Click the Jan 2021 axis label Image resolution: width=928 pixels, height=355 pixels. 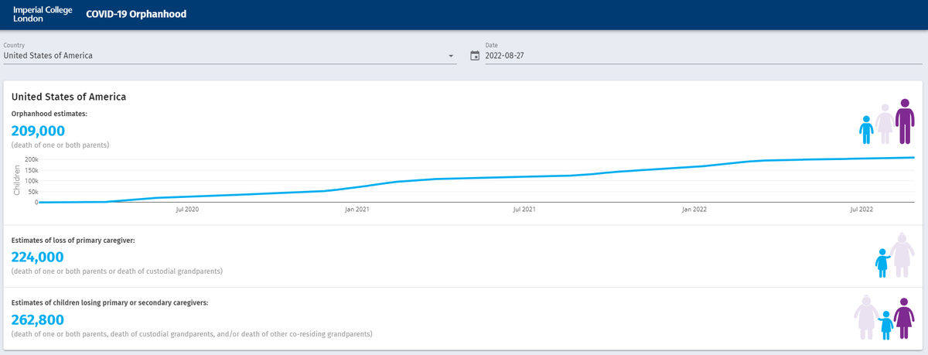(357, 210)
